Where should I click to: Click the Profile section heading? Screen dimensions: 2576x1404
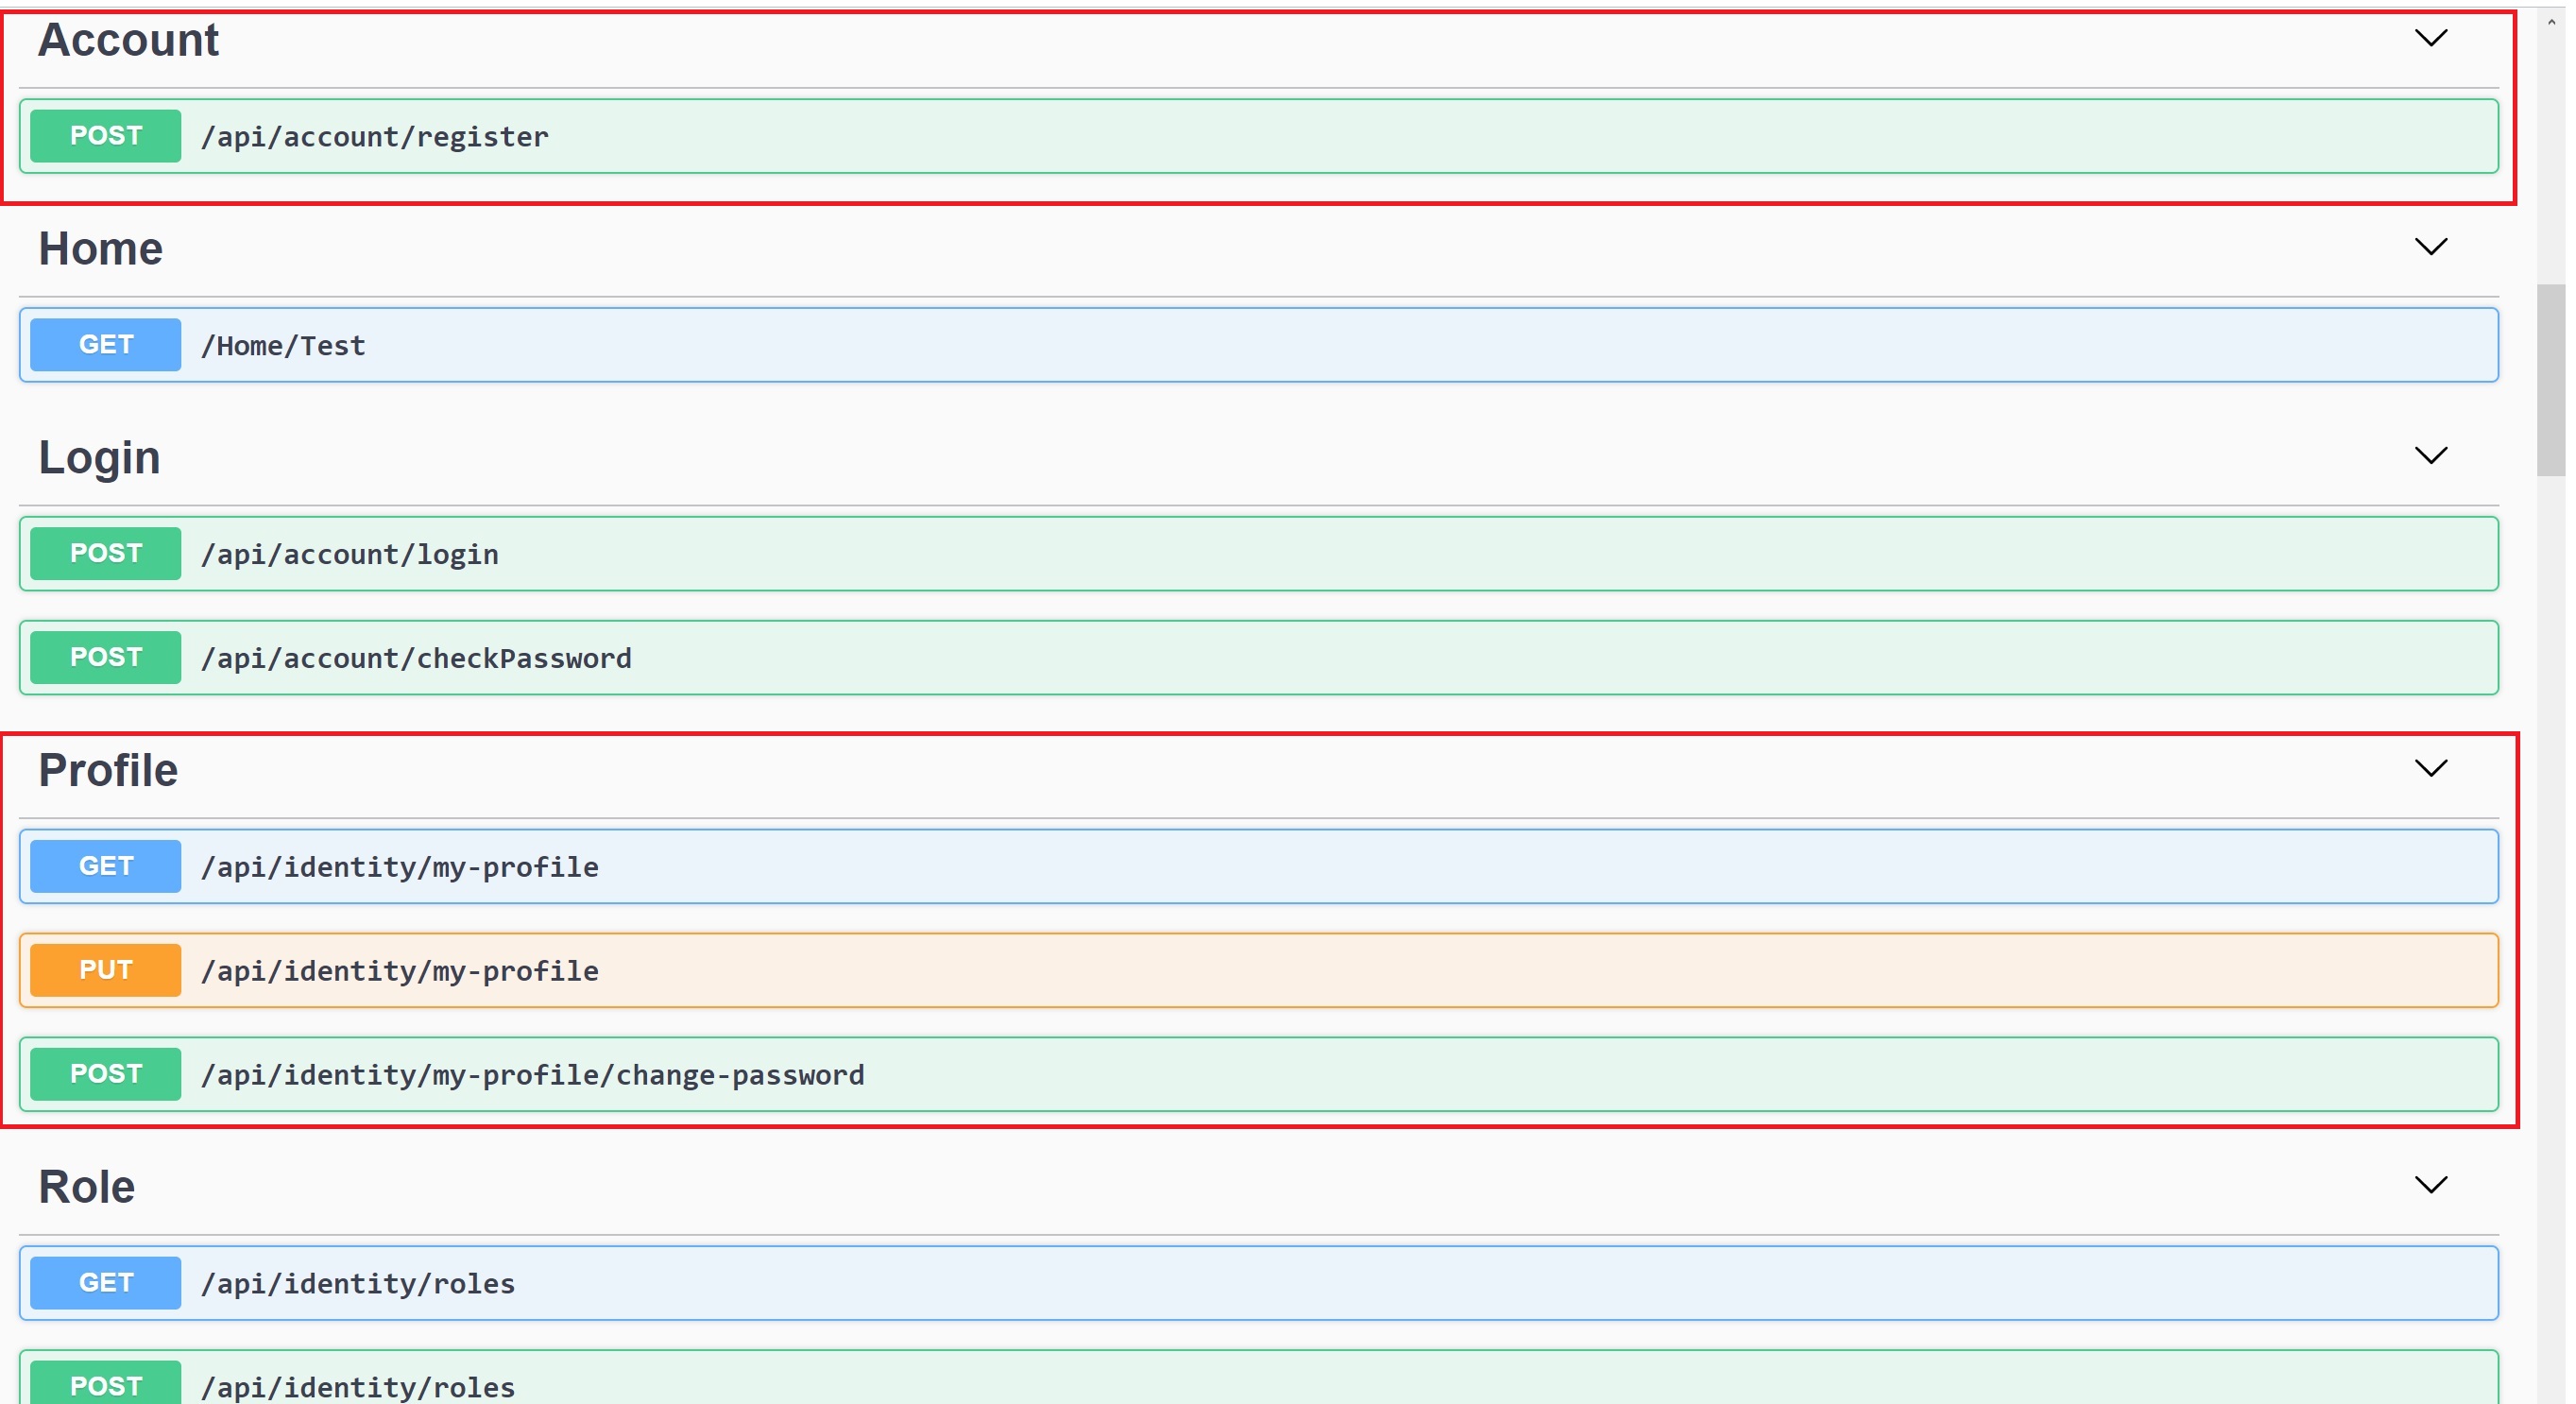click(108, 768)
